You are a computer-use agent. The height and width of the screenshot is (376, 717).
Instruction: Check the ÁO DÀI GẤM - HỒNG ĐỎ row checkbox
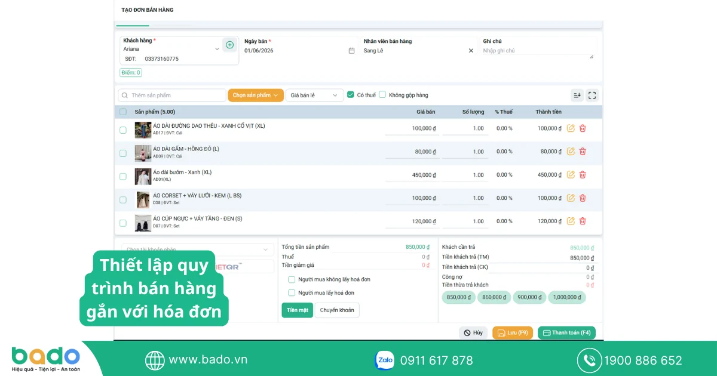click(123, 153)
